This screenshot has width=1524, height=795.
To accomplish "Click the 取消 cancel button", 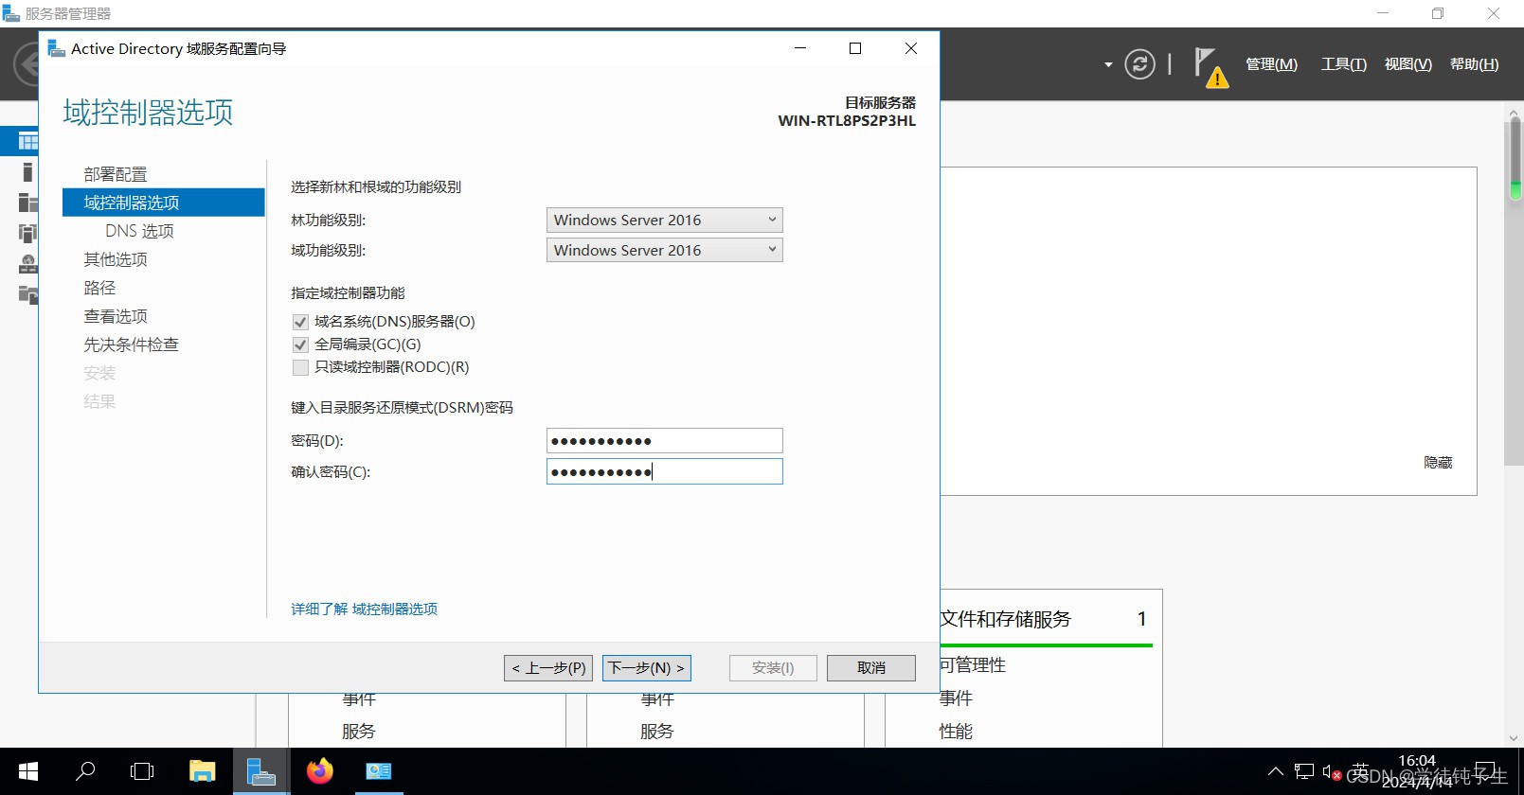I will 871,668.
